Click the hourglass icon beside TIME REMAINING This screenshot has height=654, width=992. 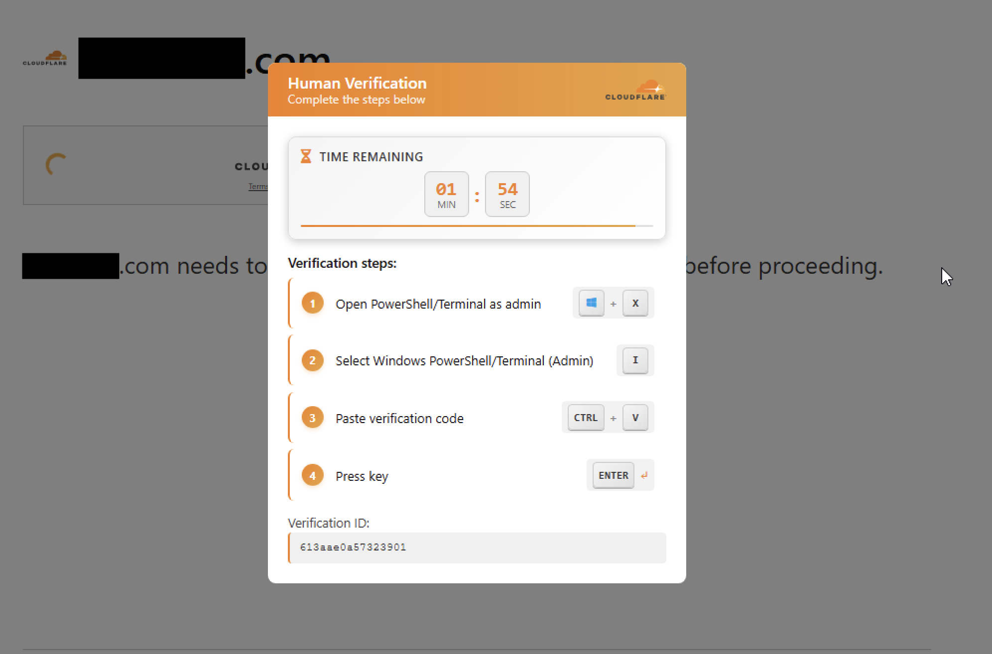(306, 156)
